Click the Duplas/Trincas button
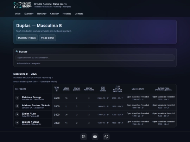The height and width of the screenshot is (142, 190). (x=27, y=38)
